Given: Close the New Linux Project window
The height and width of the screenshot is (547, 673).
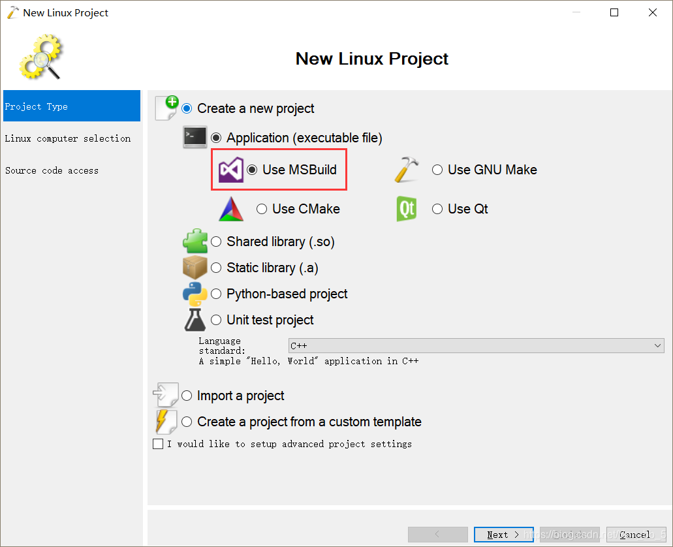Looking at the screenshot, I should (x=652, y=12).
